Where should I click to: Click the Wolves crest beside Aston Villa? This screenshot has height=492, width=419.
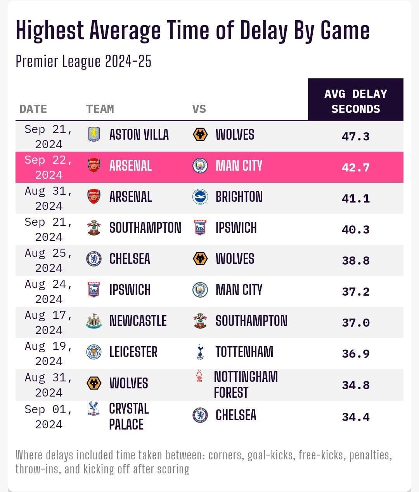200,135
